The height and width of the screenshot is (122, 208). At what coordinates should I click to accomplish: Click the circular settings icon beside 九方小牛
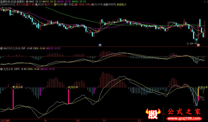tap(1, 69)
